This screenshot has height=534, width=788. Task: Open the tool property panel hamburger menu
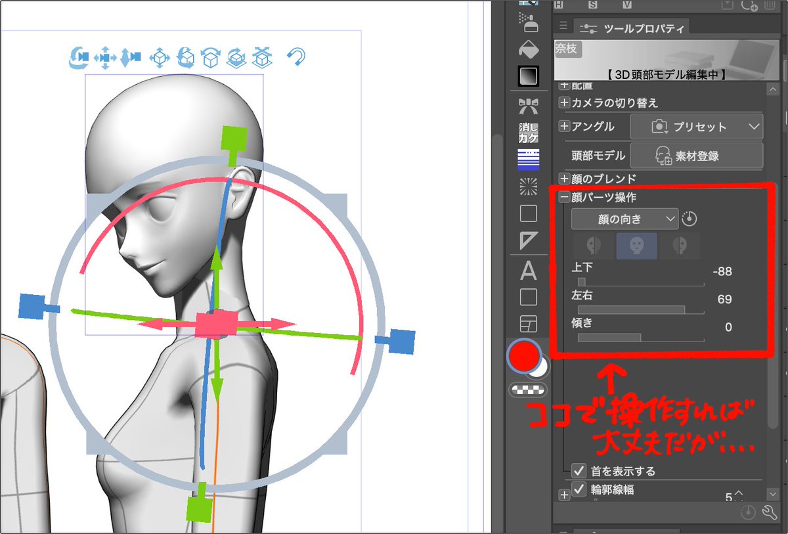(x=563, y=26)
